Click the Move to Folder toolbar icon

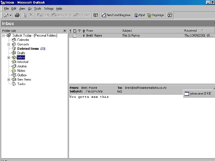click(25, 15)
